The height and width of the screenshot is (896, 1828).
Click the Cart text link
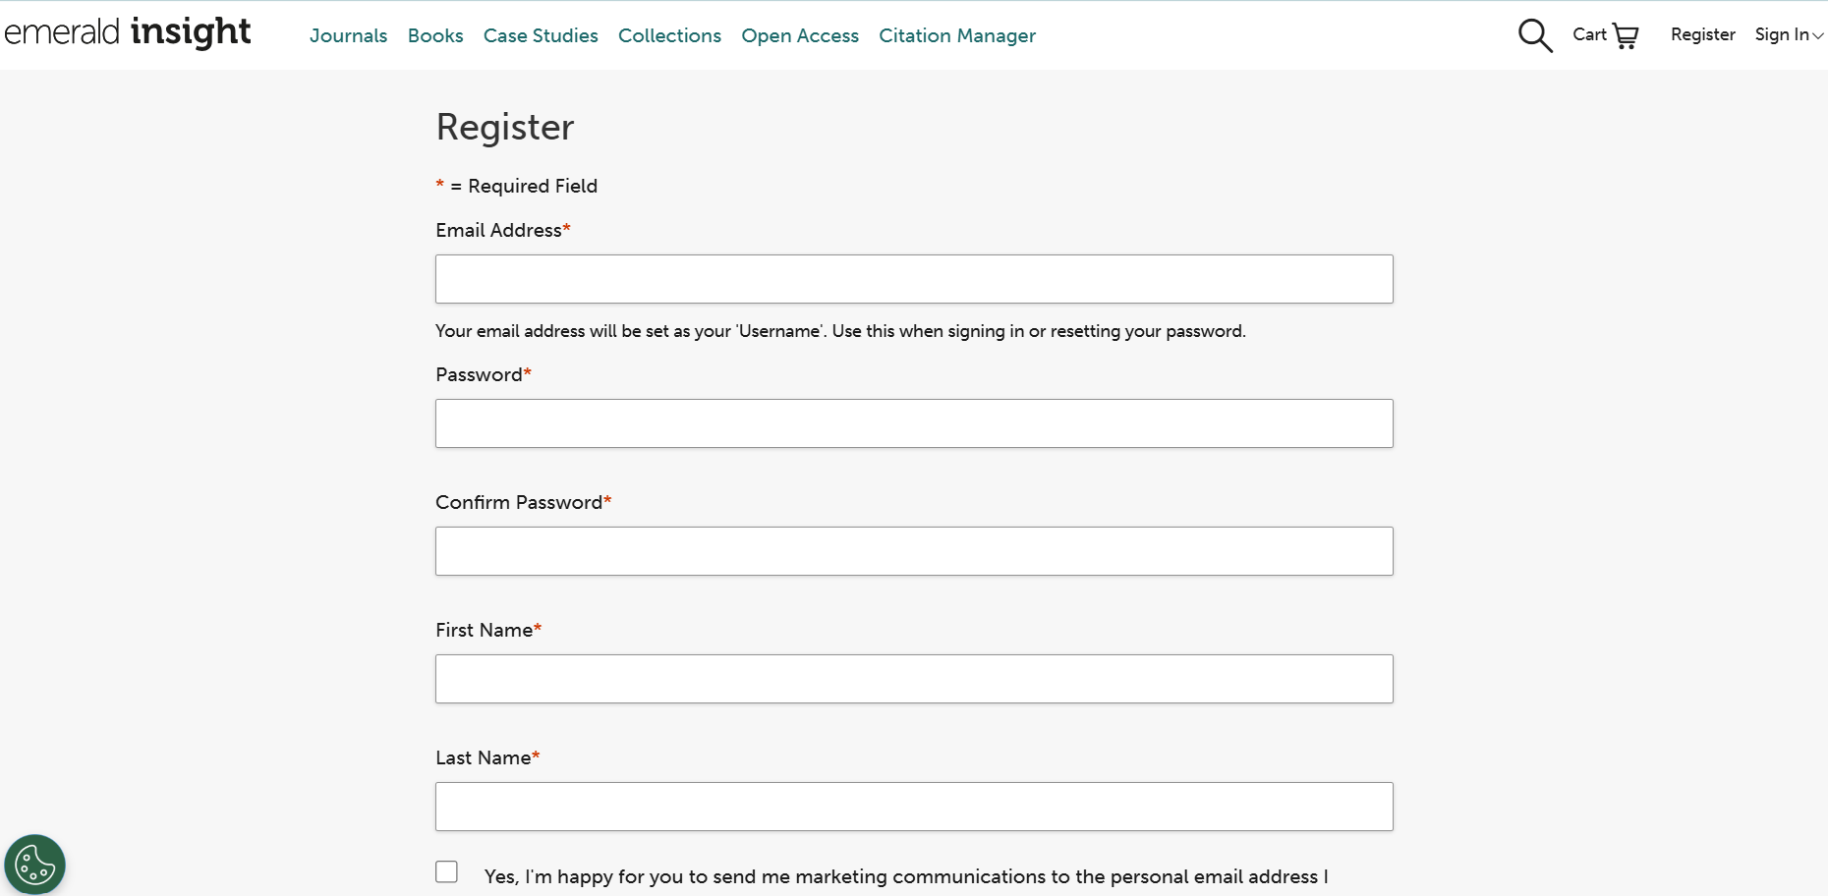pos(1588,34)
